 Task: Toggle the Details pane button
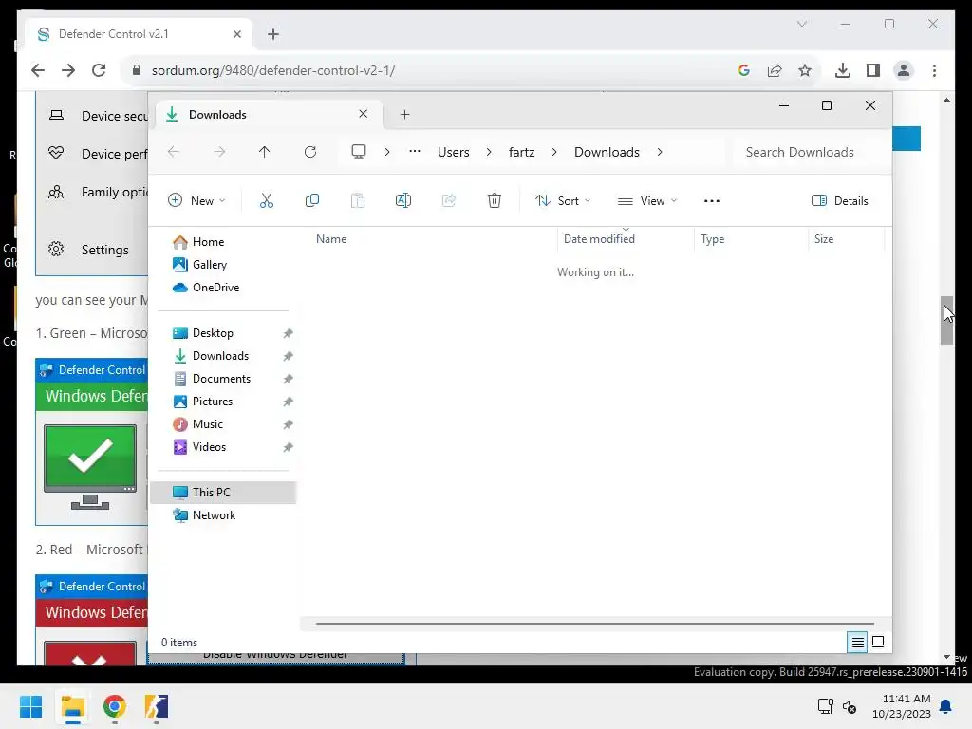tap(840, 201)
